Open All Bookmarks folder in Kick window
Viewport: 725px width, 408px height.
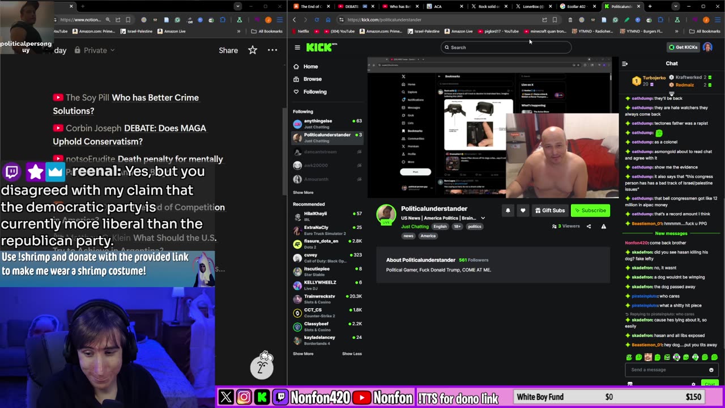704,31
